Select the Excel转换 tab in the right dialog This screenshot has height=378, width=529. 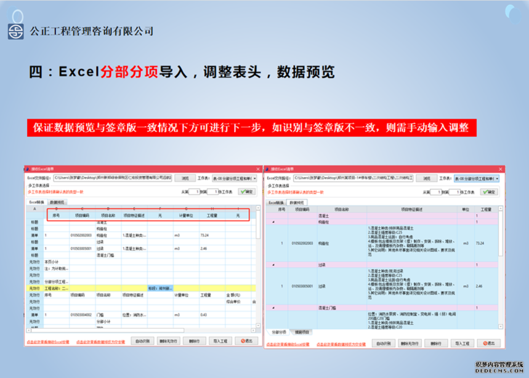[x=277, y=202]
